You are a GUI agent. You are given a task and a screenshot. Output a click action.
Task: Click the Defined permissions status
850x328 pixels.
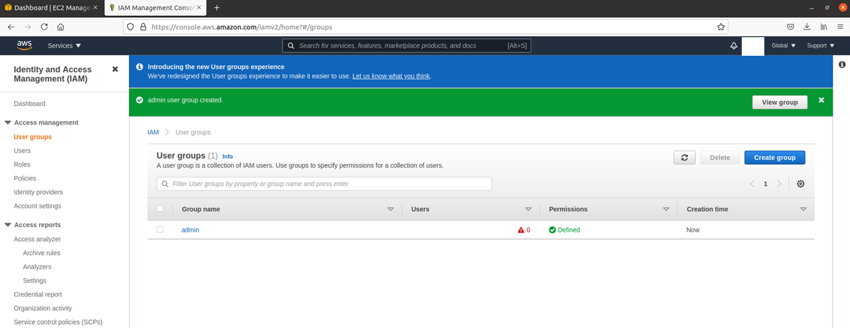pos(564,230)
